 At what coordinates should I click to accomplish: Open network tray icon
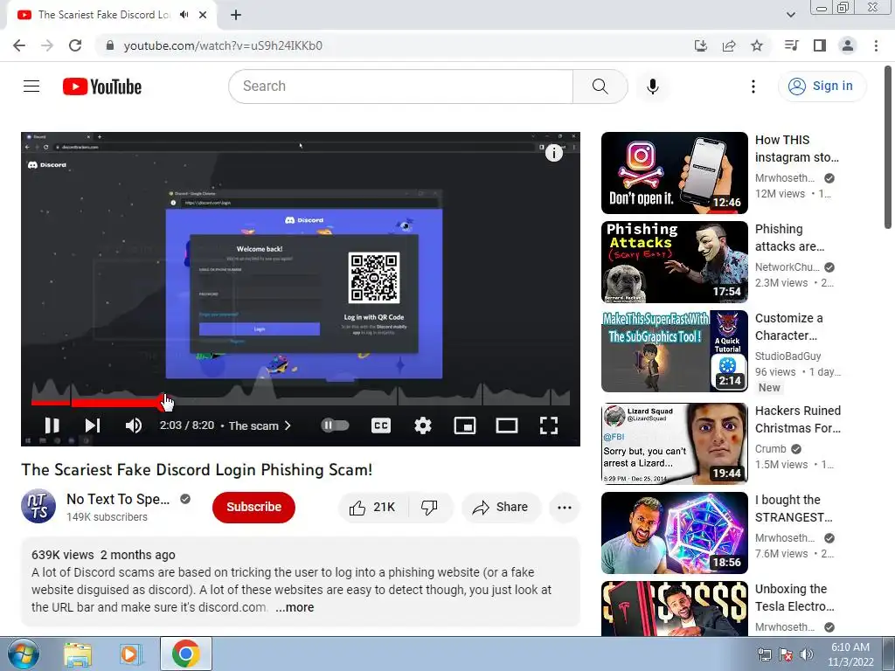(764, 654)
